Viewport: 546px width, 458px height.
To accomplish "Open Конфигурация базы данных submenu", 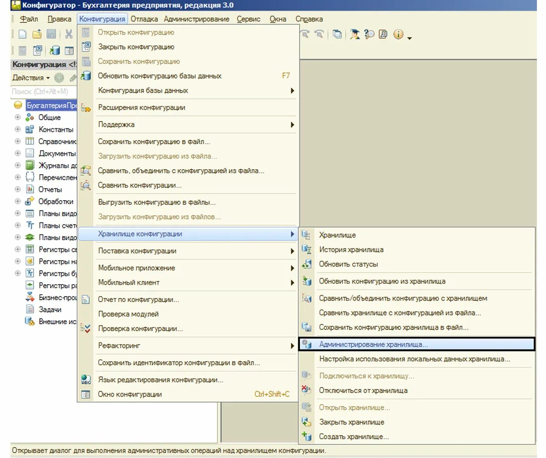I will (x=188, y=91).
